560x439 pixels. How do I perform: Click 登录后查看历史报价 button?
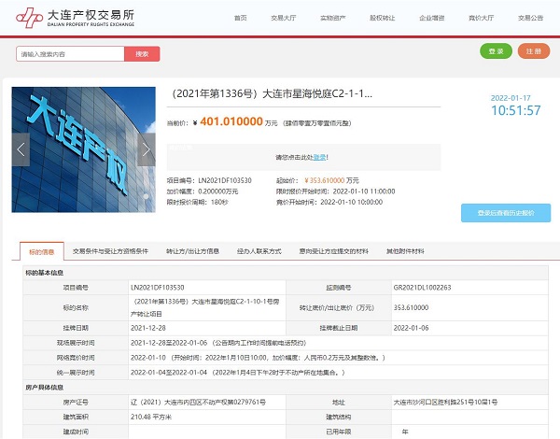506,213
